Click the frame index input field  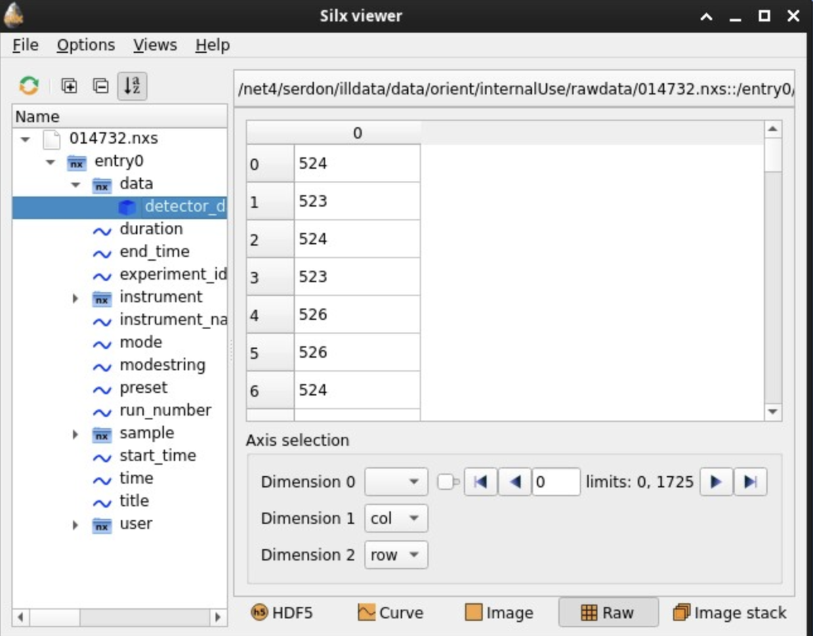(556, 482)
